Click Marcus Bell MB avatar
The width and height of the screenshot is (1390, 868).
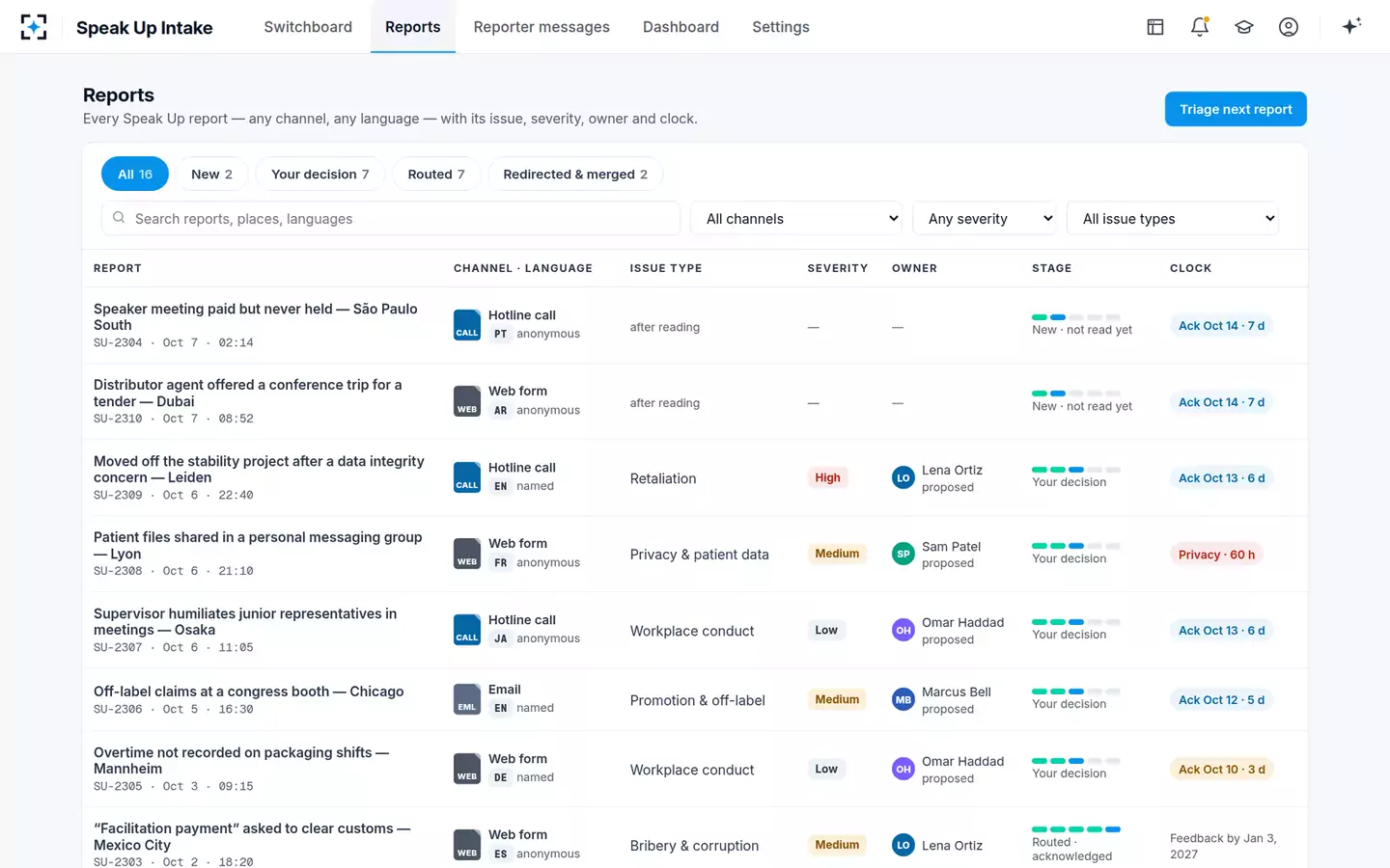(x=903, y=699)
